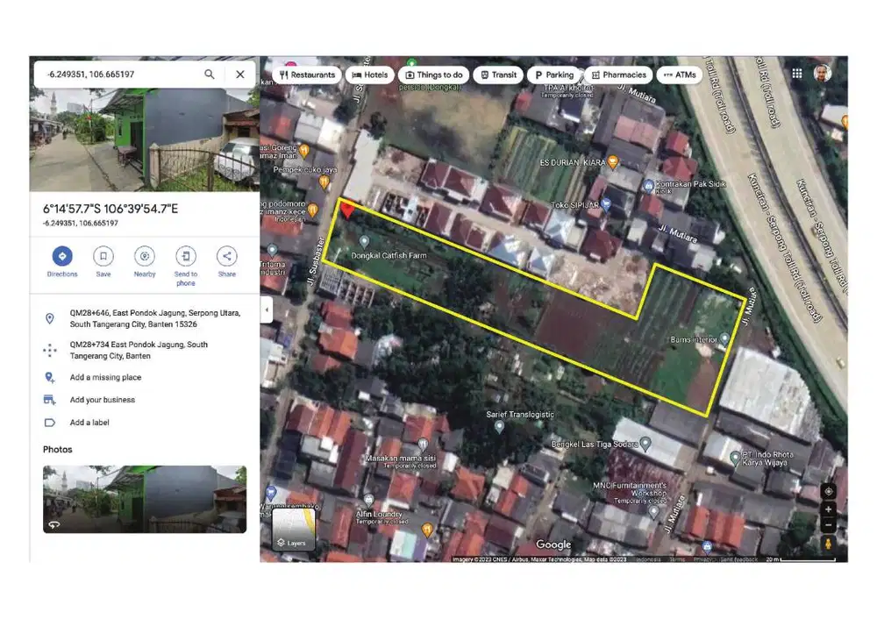877x619 pixels.
Task: Click the Masakan mama sisi marker
Action: click(x=424, y=445)
